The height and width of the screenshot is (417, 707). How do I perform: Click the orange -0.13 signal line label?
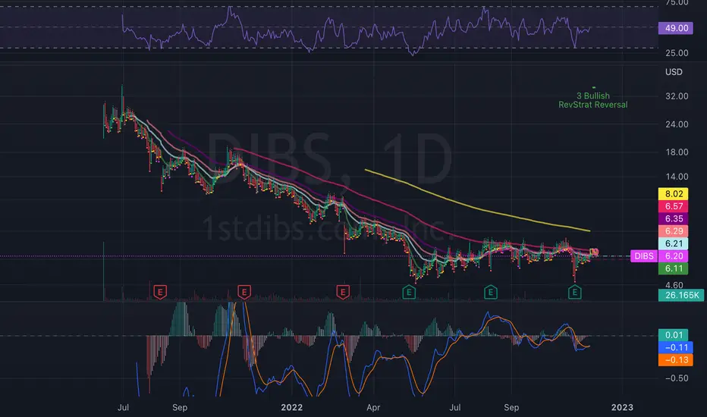676,359
